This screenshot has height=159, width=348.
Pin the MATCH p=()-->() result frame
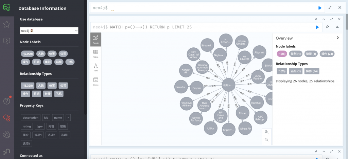point(316,19)
